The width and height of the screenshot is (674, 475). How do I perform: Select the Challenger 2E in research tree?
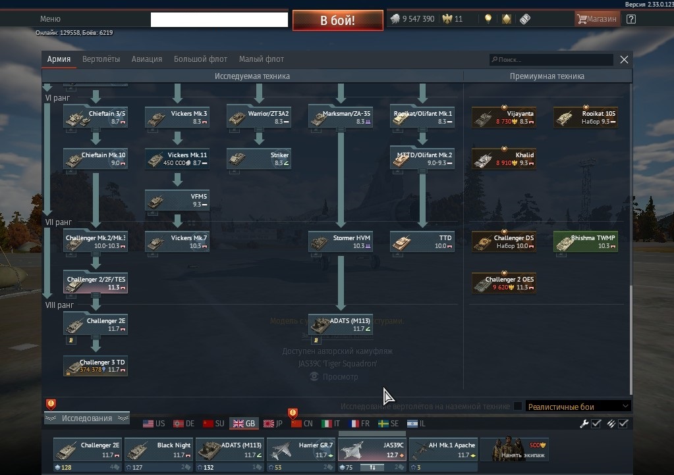tap(96, 325)
